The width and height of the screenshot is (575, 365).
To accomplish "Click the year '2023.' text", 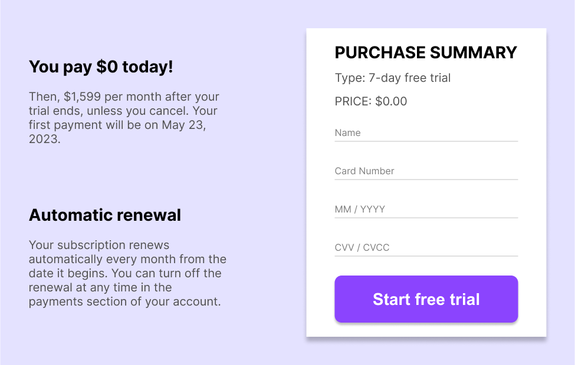I will click(x=45, y=139).
